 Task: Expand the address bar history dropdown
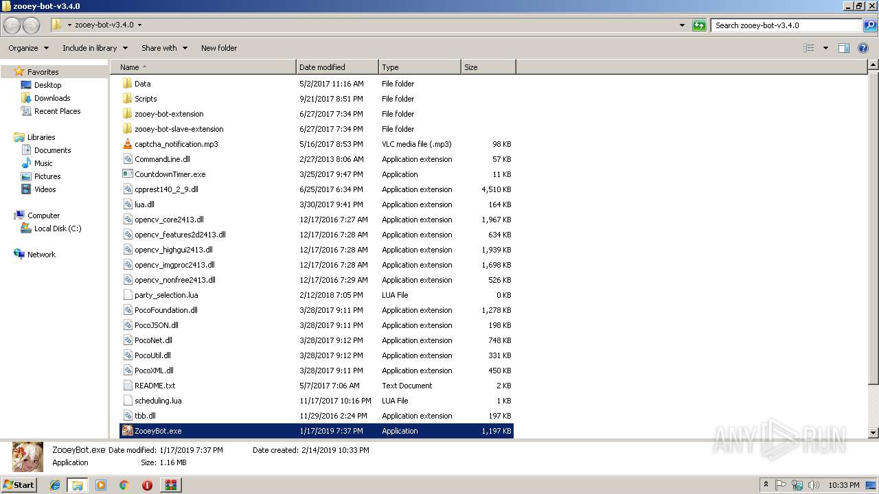pos(682,25)
